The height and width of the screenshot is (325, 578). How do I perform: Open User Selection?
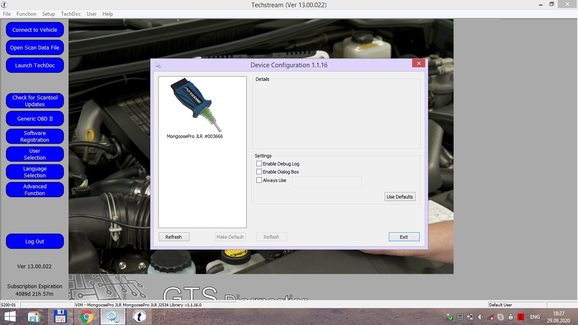[35, 154]
